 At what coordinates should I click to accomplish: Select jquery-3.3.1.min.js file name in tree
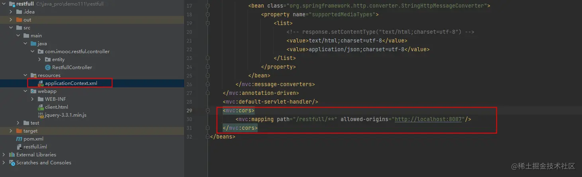[66, 115]
